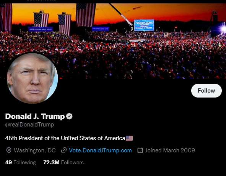Click the Pennsylvania sign in the banner
226x176 pixels.
[144, 25]
